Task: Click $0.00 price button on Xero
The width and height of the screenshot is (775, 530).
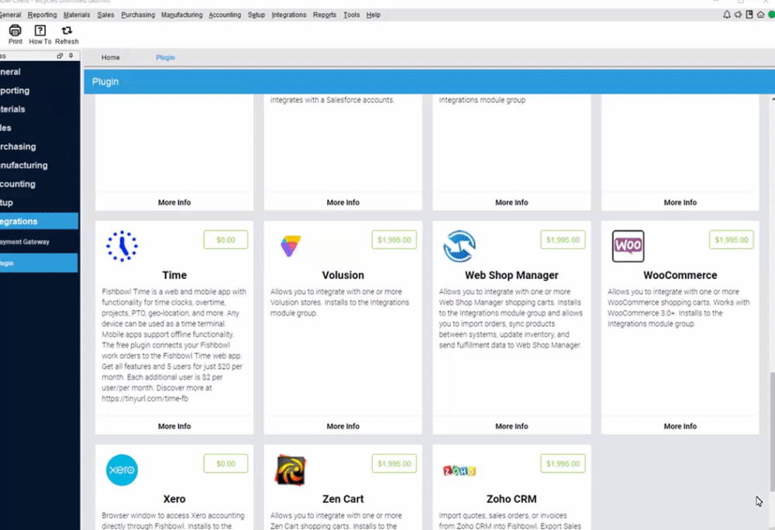Action: coord(226,464)
